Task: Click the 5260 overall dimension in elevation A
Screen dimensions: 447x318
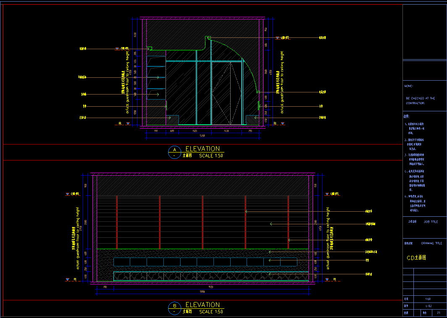Action: 202,136
